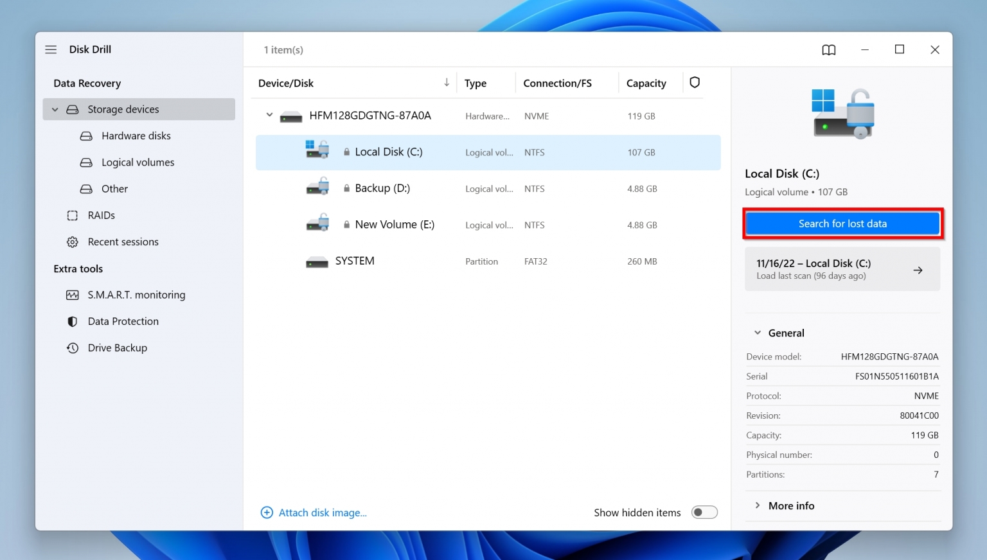The image size is (987, 560).
Task: Enable Show hidden items
Action: (x=704, y=512)
